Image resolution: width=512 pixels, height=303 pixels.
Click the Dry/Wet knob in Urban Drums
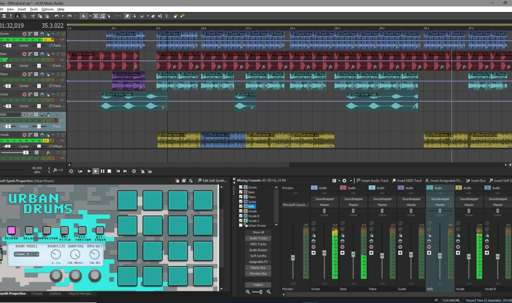point(95,254)
